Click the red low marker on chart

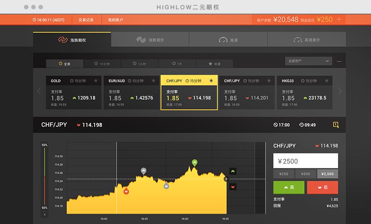126,191
